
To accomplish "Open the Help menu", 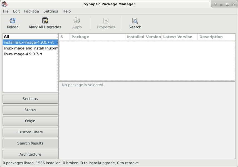I will (66, 11).
